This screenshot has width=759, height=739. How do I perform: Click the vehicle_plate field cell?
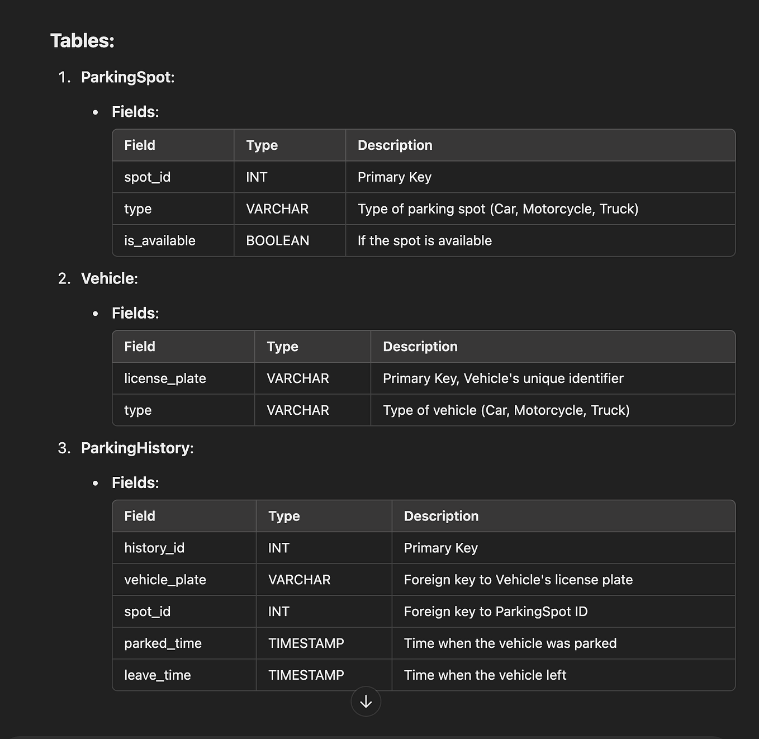[165, 580]
